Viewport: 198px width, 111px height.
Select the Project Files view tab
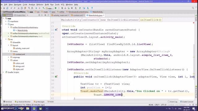20,15
